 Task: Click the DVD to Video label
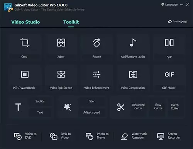pyautogui.click(x=66, y=136)
